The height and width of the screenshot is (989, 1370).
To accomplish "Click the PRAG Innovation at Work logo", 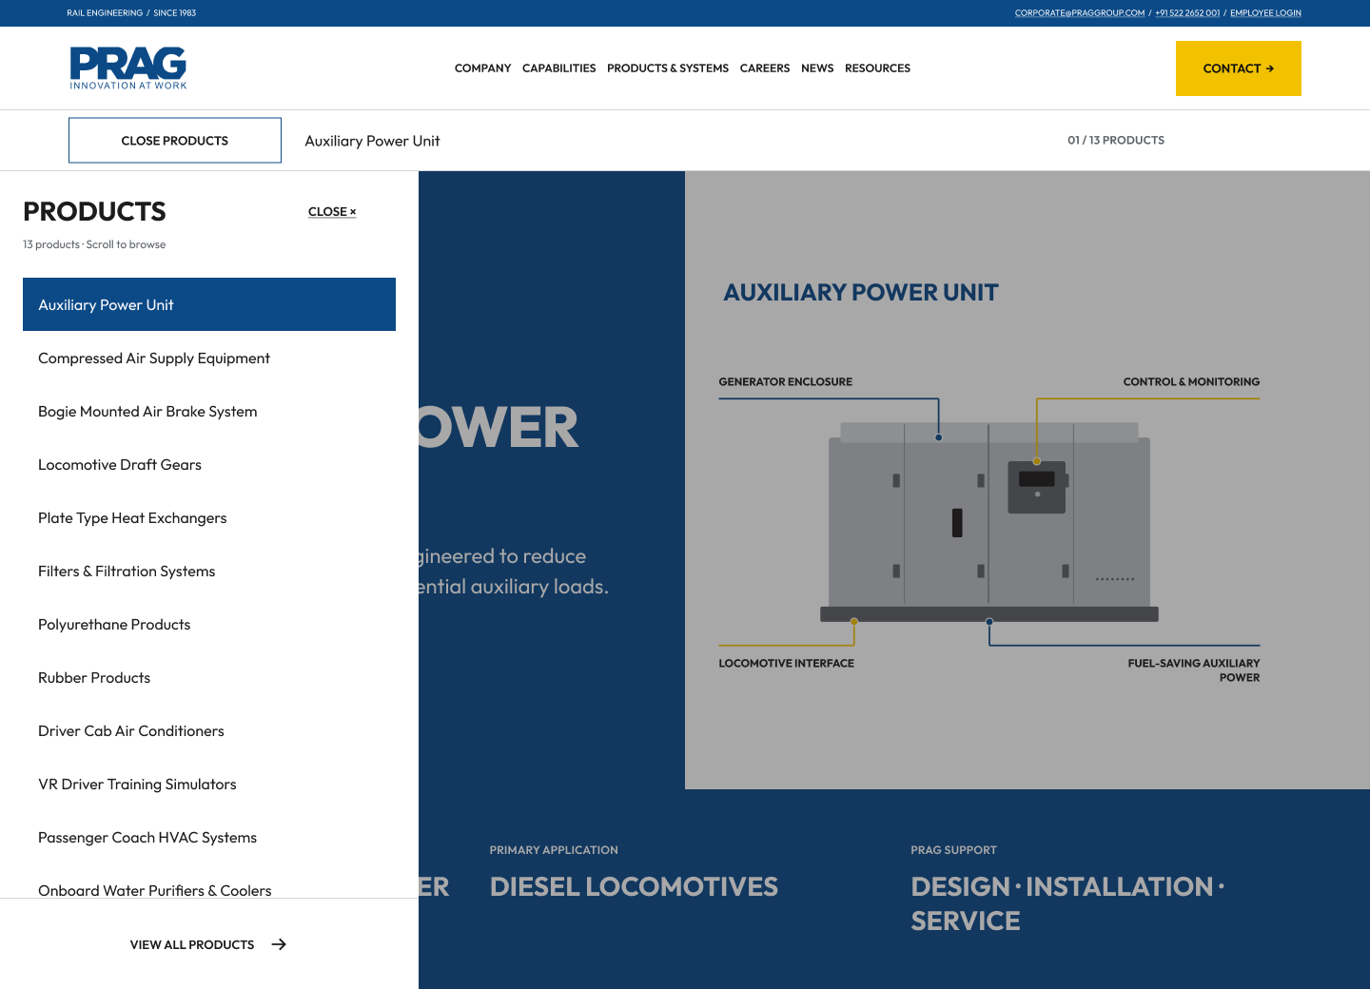I will (128, 68).
